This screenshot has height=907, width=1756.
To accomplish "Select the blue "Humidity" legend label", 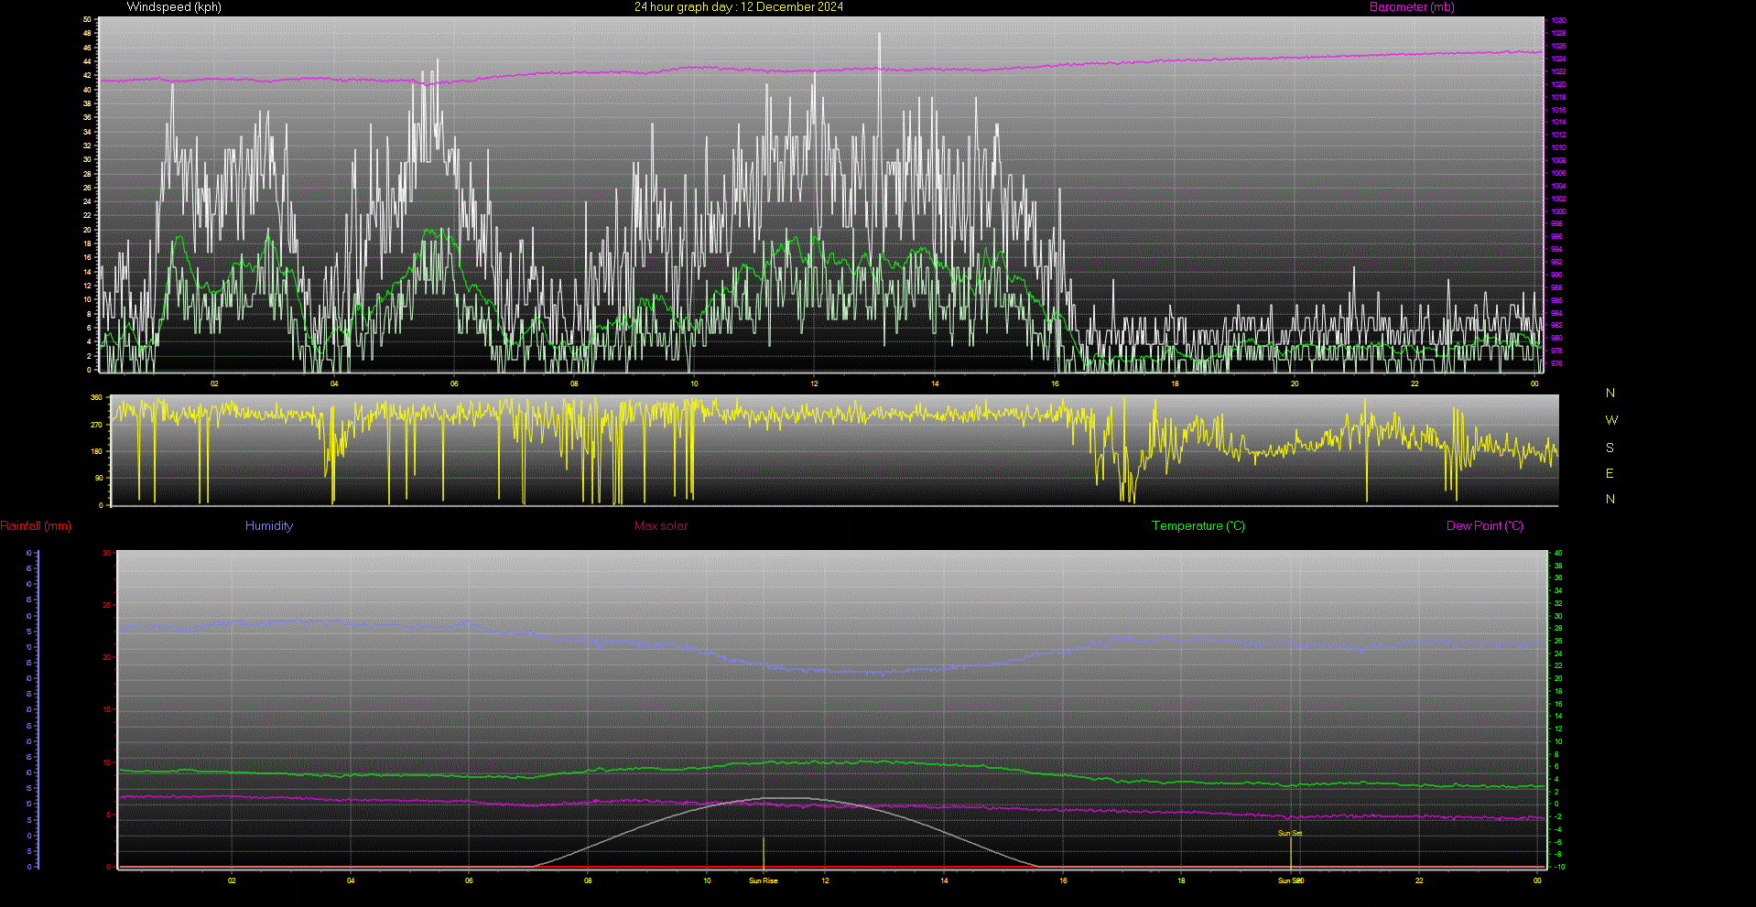I will point(269,526).
